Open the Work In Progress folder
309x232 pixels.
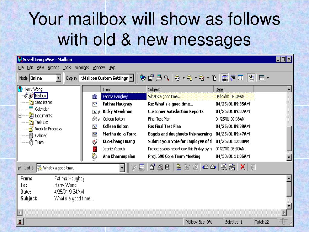coord(48,129)
